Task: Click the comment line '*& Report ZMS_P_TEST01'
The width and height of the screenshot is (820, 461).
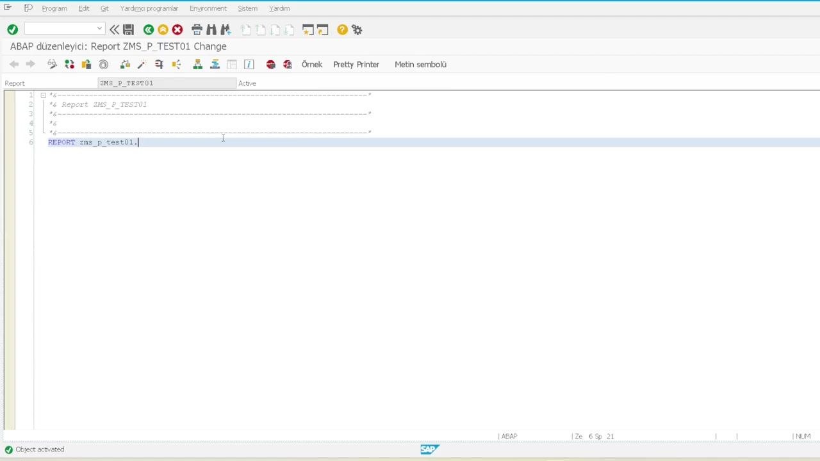Action: click(x=98, y=104)
